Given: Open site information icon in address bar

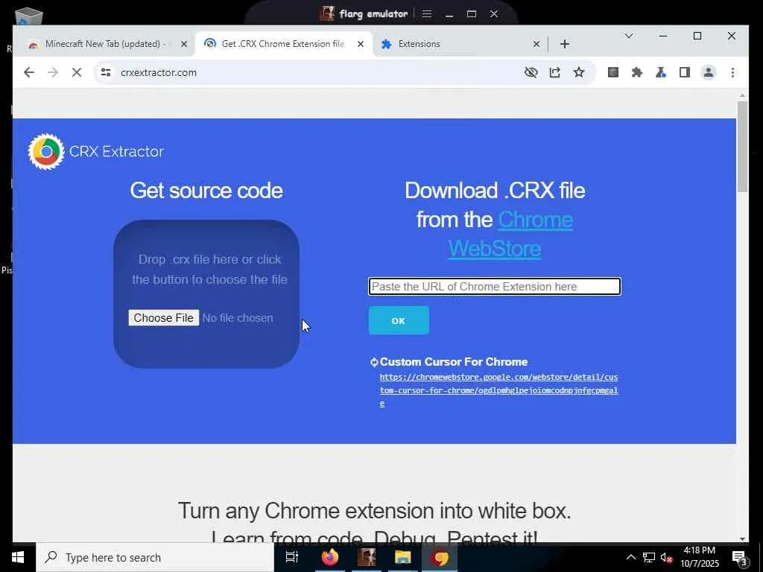Looking at the screenshot, I should tap(106, 72).
